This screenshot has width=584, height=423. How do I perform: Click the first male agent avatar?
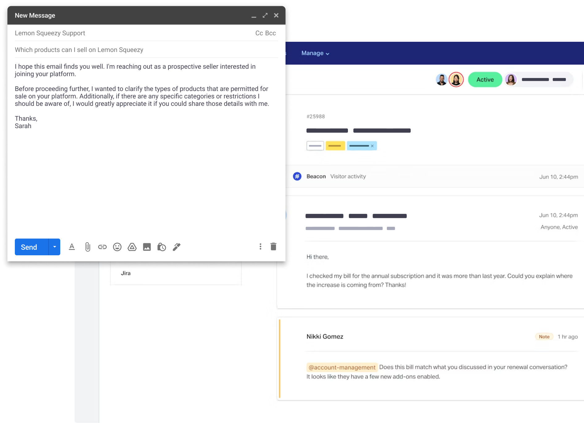tap(442, 80)
